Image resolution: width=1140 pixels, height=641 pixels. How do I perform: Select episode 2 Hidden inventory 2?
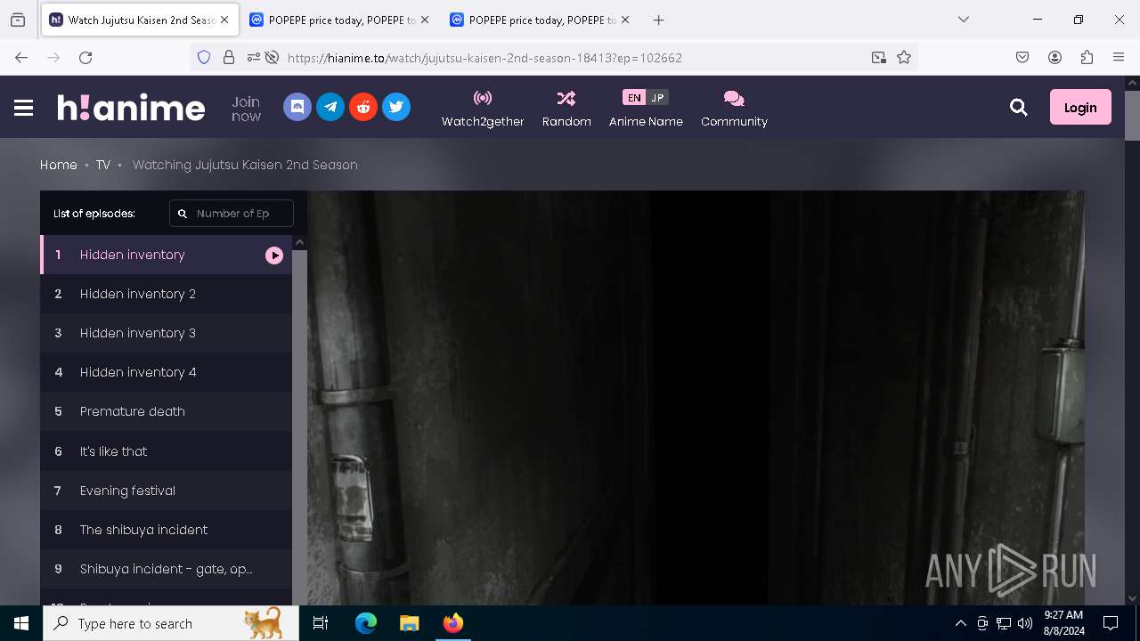coord(166,294)
